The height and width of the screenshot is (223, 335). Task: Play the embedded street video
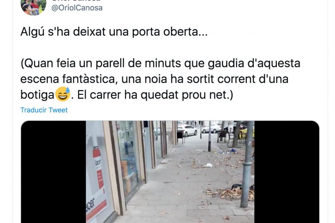tap(170, 172)
